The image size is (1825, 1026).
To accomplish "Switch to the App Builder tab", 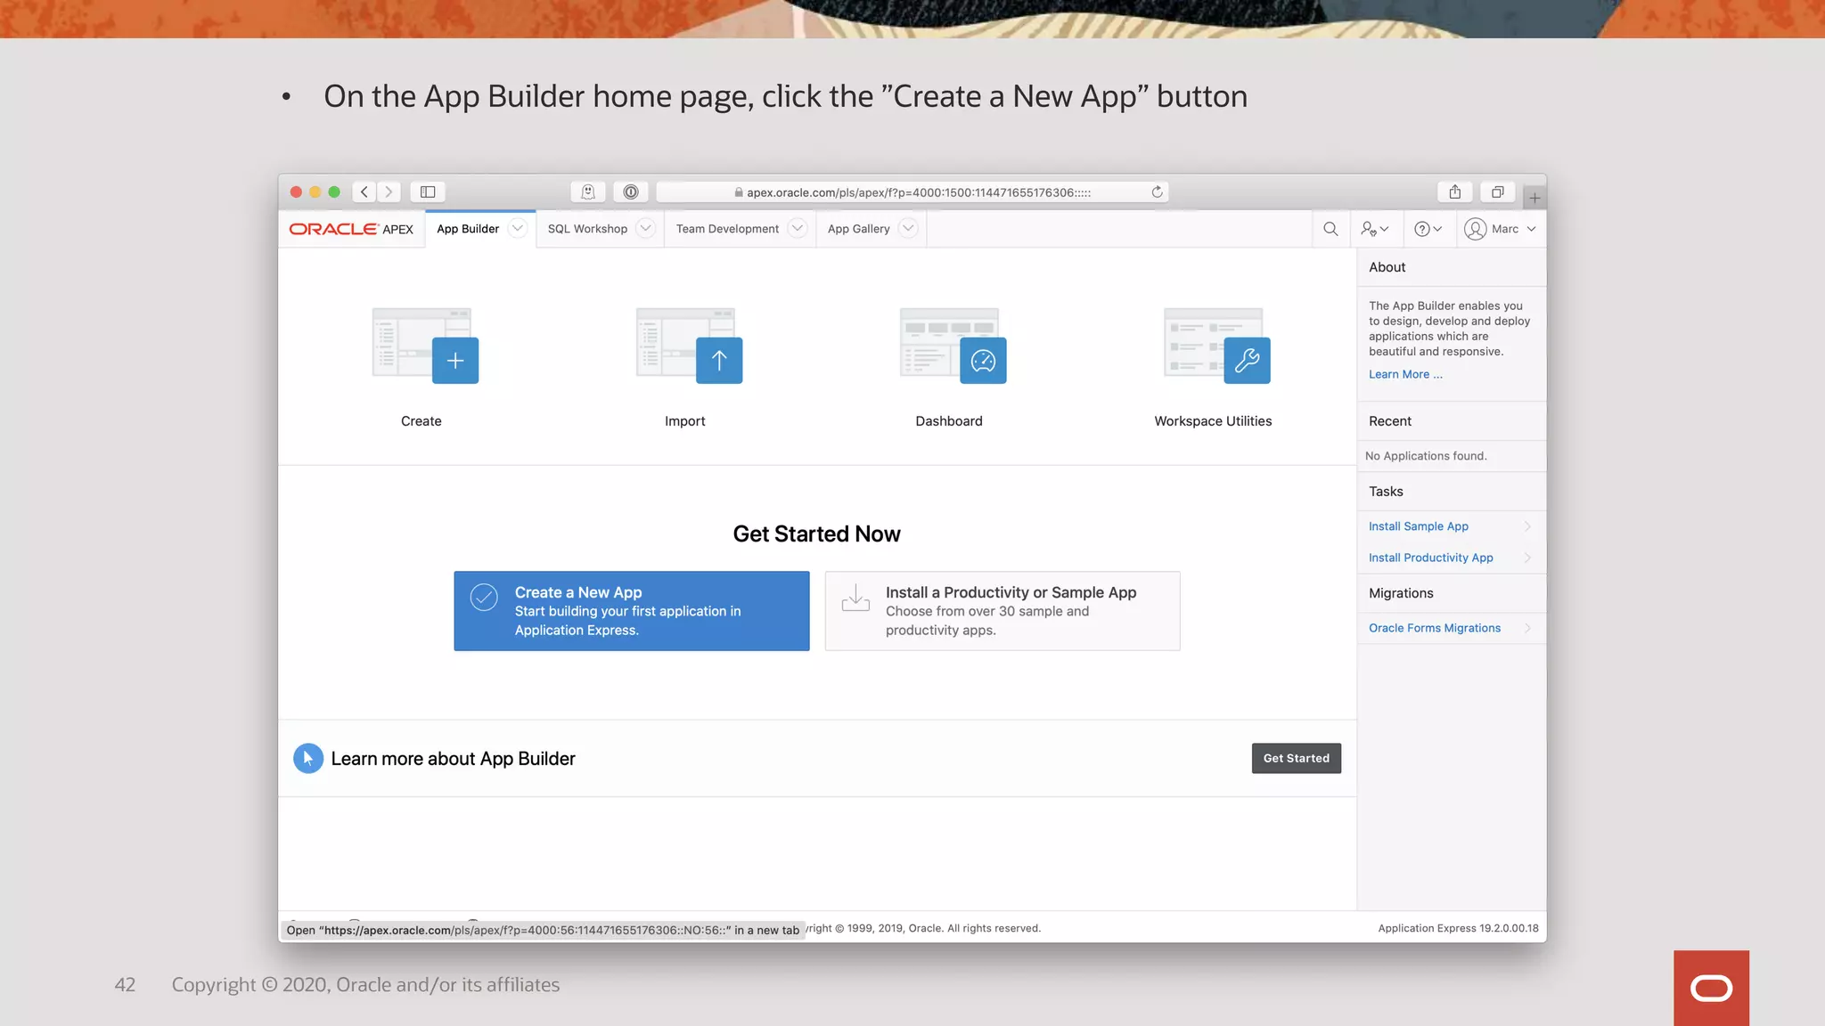I will (468, 229).
